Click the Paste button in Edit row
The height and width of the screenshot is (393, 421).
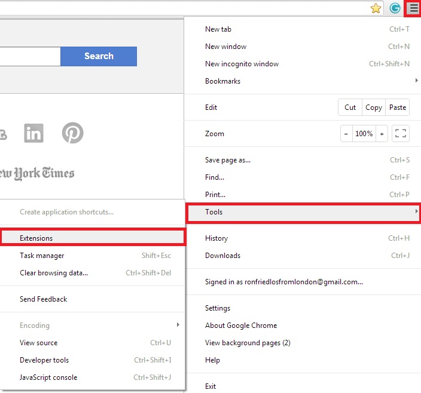[398, 108]
